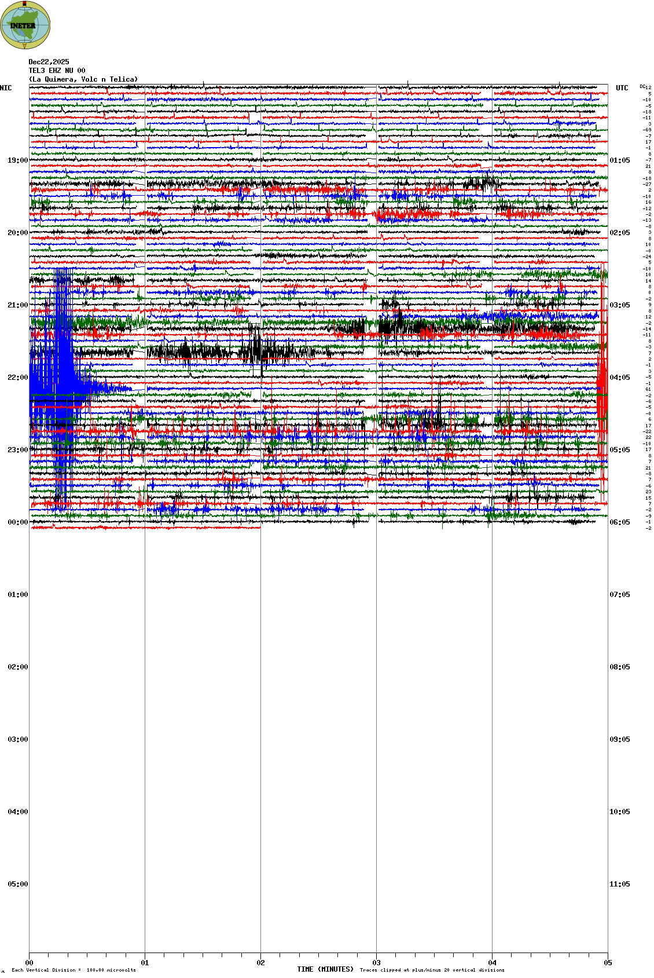
Task: Click the UTC time header
Action: pyautogui.click(x=622, y=88)
